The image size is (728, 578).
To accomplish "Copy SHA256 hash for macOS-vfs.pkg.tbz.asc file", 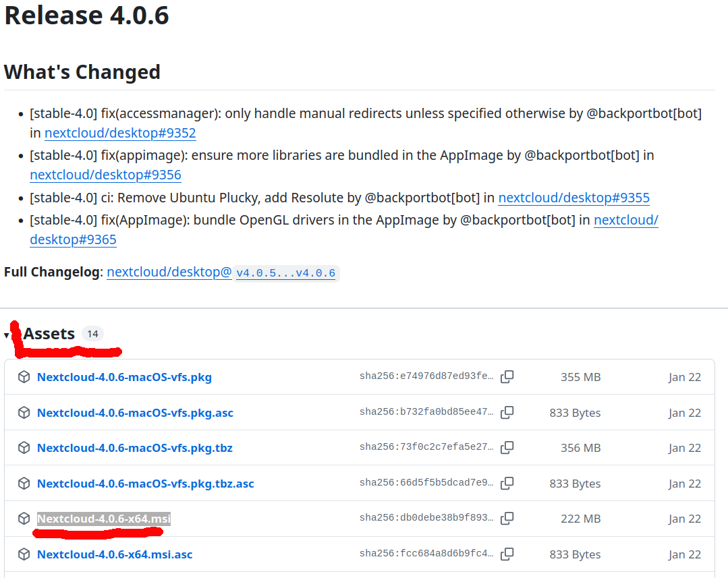I will (x=507, y=484).
